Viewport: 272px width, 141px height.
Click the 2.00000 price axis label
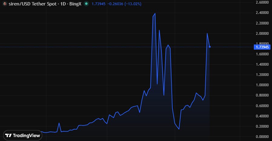[262, 33]
